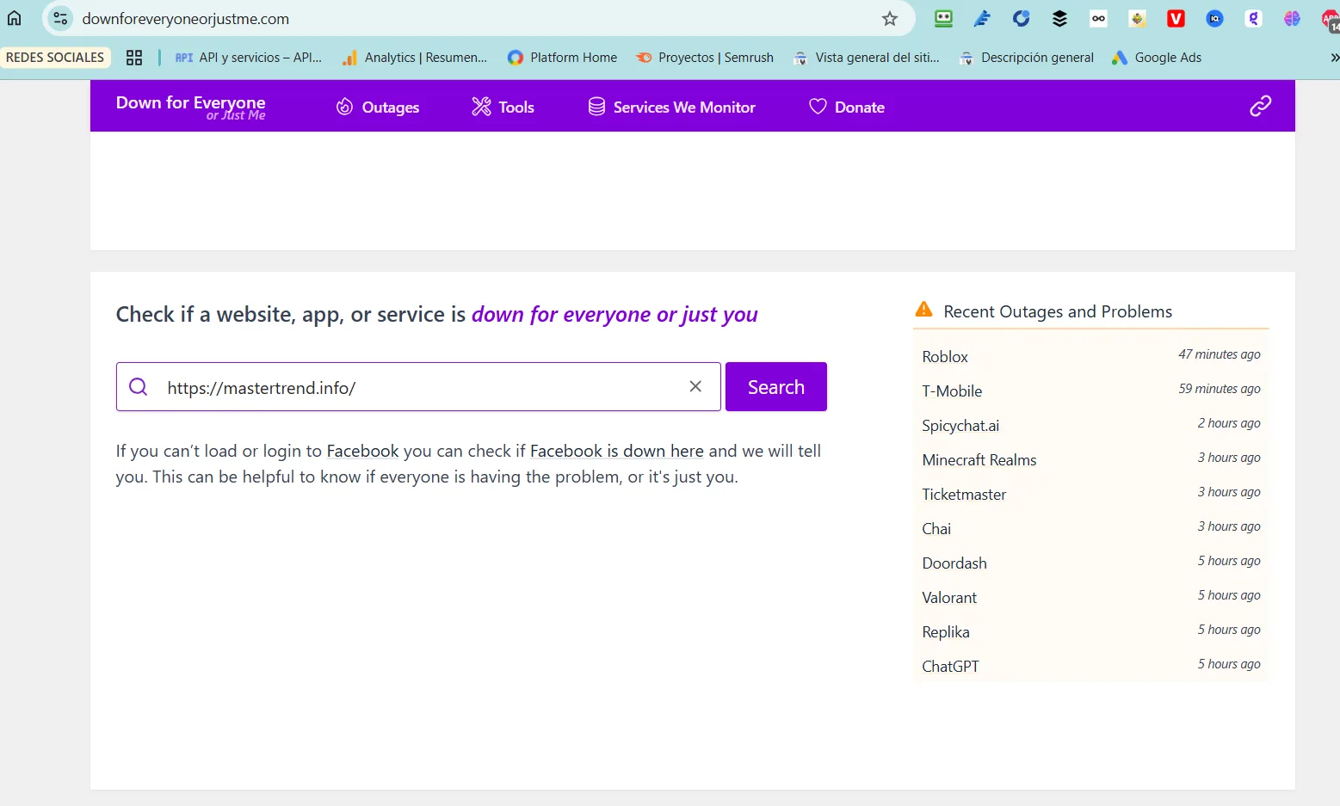Open the Roblox outage entry

click(x=945, y=357)
